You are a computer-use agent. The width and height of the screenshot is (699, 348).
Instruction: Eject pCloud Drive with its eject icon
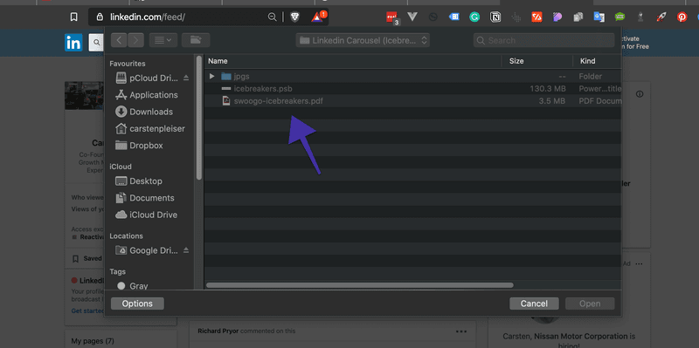click(186, 78)
